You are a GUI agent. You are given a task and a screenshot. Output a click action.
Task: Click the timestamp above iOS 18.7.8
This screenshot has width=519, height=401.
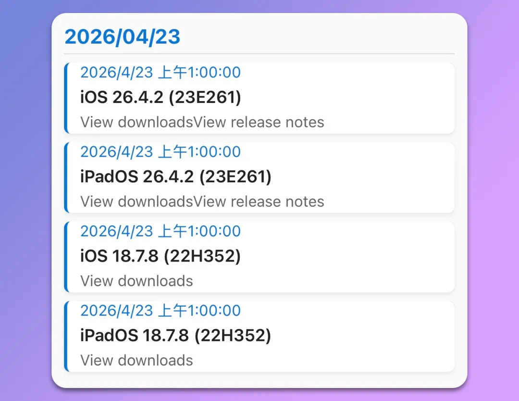coord(161,231)
